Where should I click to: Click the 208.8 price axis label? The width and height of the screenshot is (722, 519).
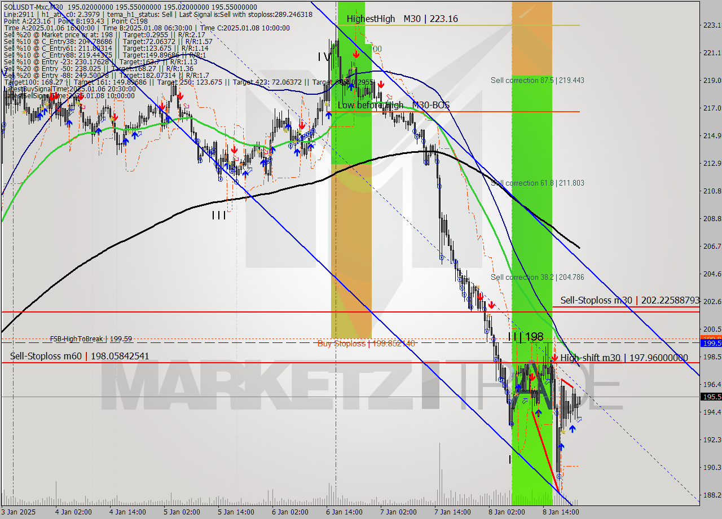pos(712,218)
